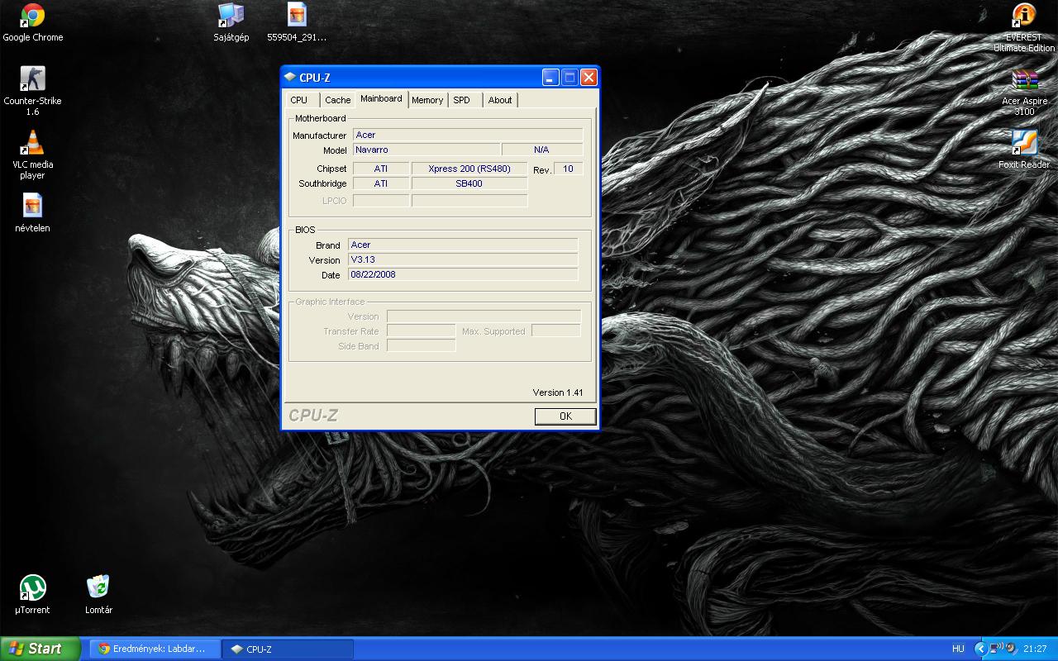Image resolution: width=1058 pixels, height=661 pixels.
Task: Click the Model field showing Navarro
Action: pyautogui.click(x=427, y=150)
